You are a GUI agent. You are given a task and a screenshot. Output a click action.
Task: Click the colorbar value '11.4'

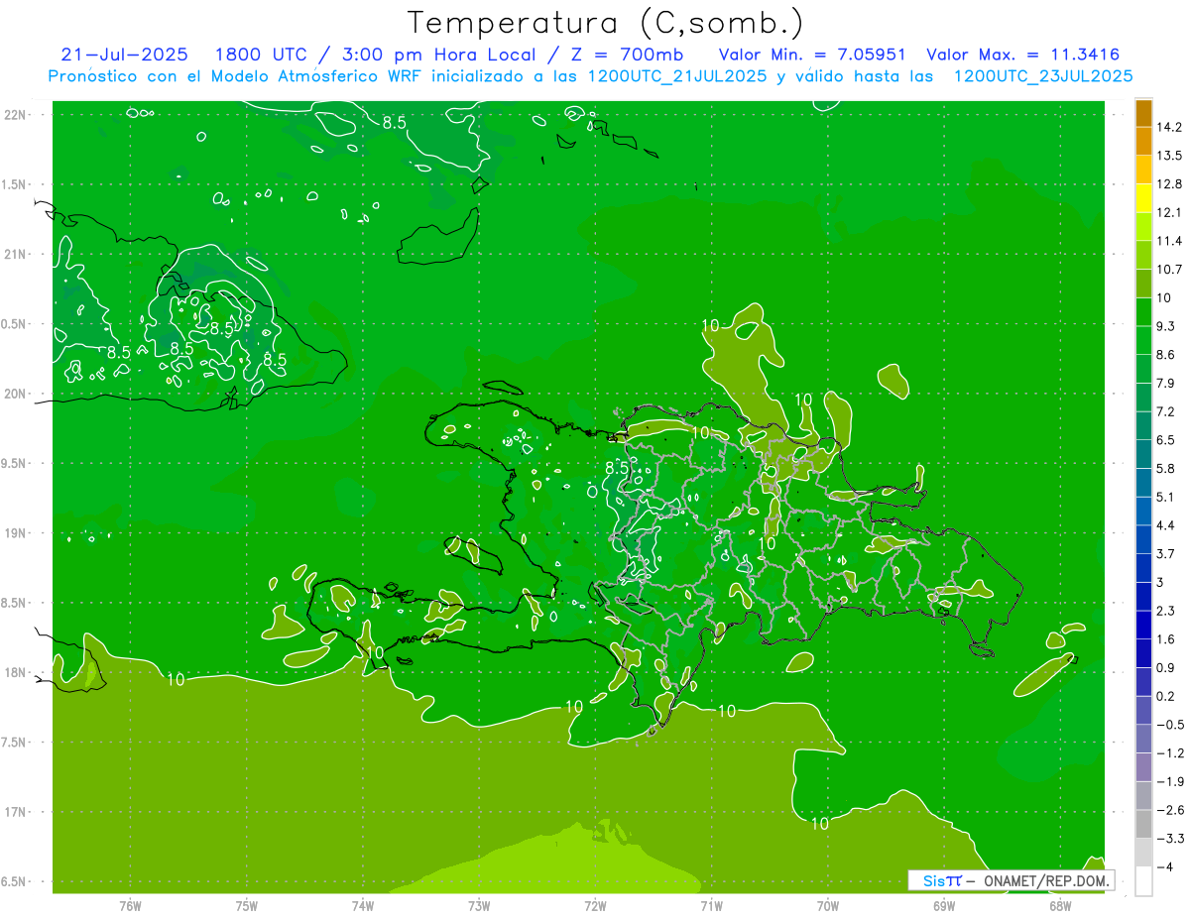1170,241
